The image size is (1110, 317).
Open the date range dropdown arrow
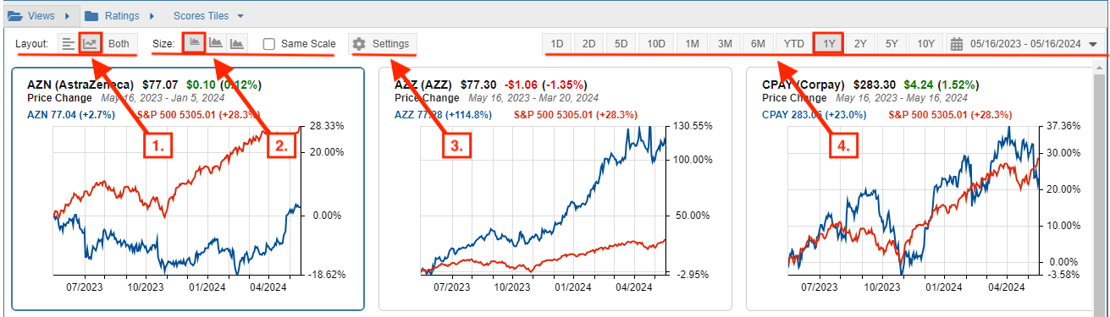click(x=1092, y=44)
